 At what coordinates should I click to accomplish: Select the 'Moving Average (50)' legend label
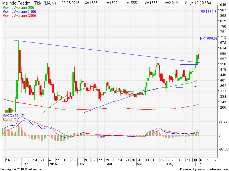[x=18, y=8]
